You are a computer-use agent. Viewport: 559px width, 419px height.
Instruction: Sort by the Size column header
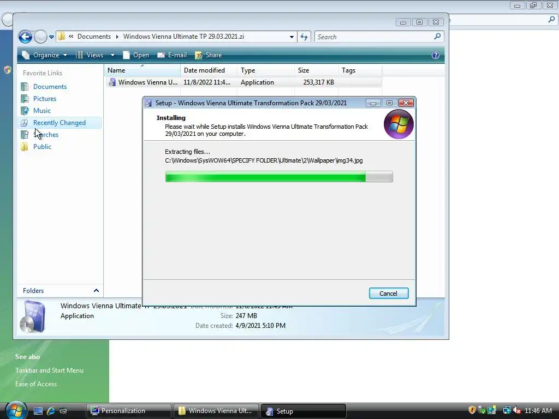[x=317, y=70]
